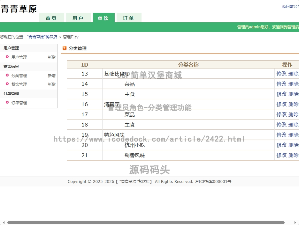Click the horizontal scrollbar thumb
299x225 pixels.
pyautogui.click(x=146, y=222)
